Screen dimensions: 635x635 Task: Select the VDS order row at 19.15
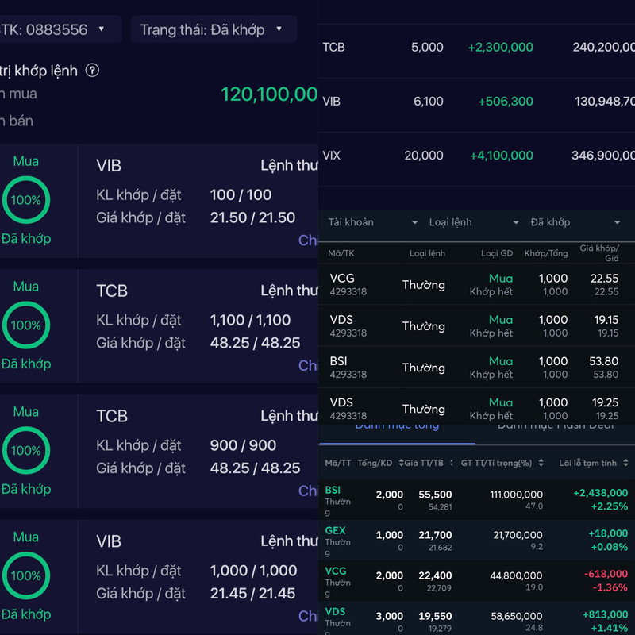tap(477, 325)
